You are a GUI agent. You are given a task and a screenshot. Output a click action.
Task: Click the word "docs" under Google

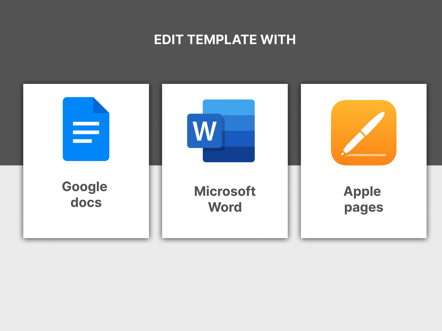click(x=86, y=203)
